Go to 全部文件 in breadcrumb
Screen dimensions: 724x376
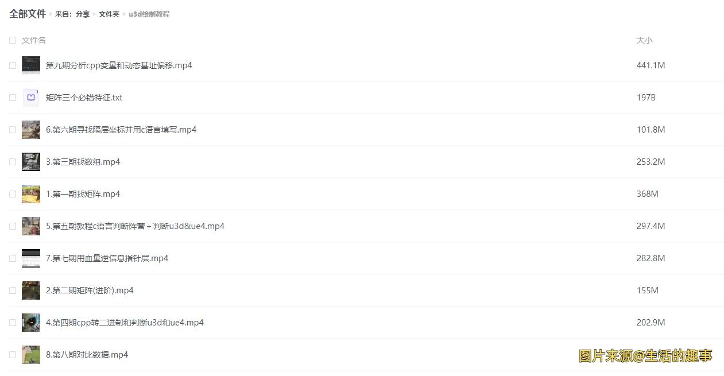(x=28, y=14)
